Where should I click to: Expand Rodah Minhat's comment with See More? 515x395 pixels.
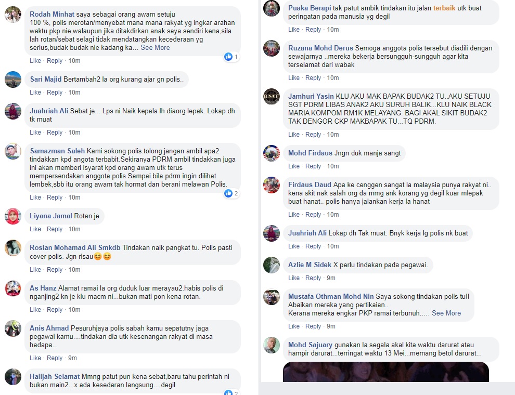(x=156, y=48)
